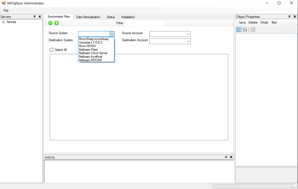This screenshot has height=189, width=298.
Task: Minimize the MVSqlSync Administrator window
Action: point(267,3)
